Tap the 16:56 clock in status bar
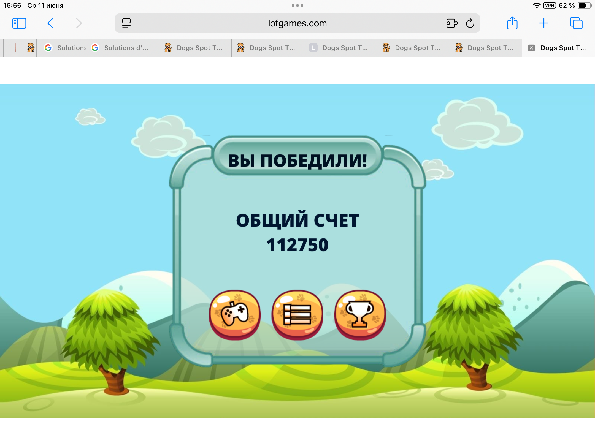This screenshot has height=446, width=595. (12, 6)
